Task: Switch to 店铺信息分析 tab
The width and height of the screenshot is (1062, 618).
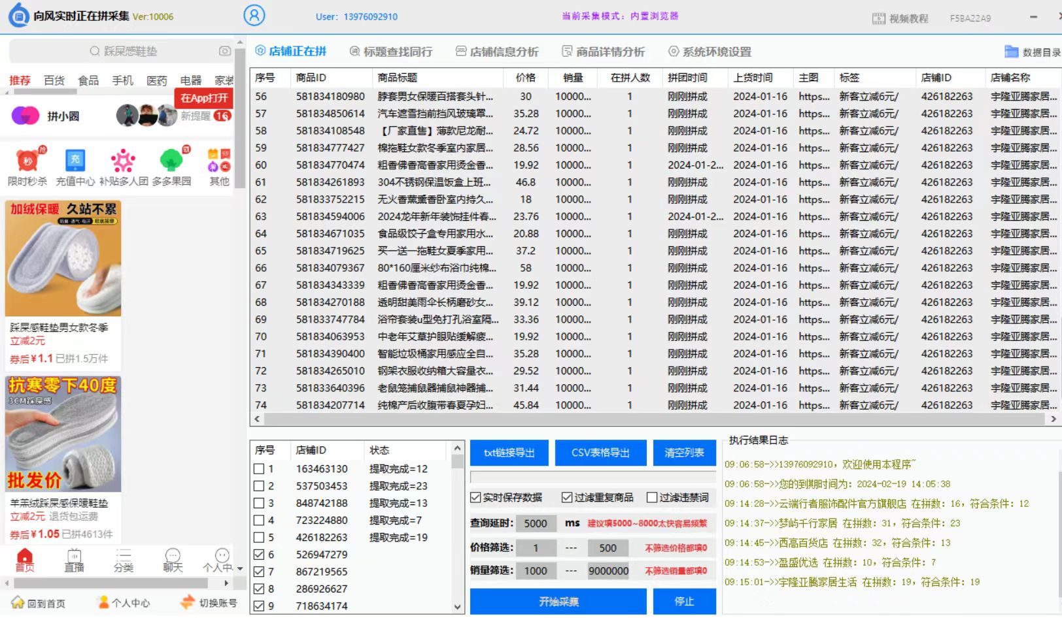Action: point(497,52)
